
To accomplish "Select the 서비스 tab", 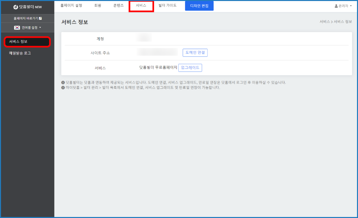I will pos(141,6).
